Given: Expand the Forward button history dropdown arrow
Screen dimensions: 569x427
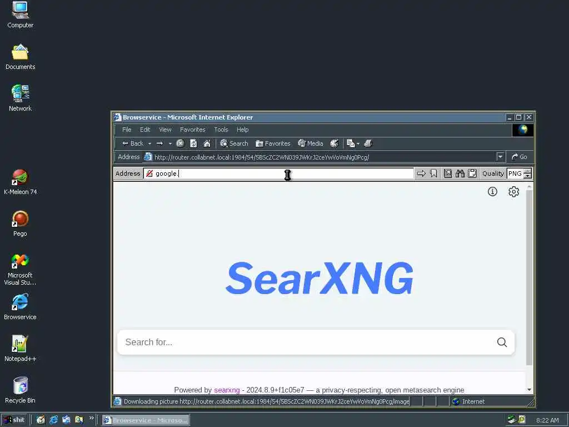Looking at the screenshot, I should [x=170, y=144].
